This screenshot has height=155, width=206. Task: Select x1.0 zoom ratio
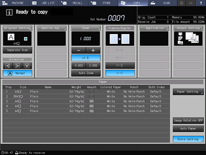[86, 58]
